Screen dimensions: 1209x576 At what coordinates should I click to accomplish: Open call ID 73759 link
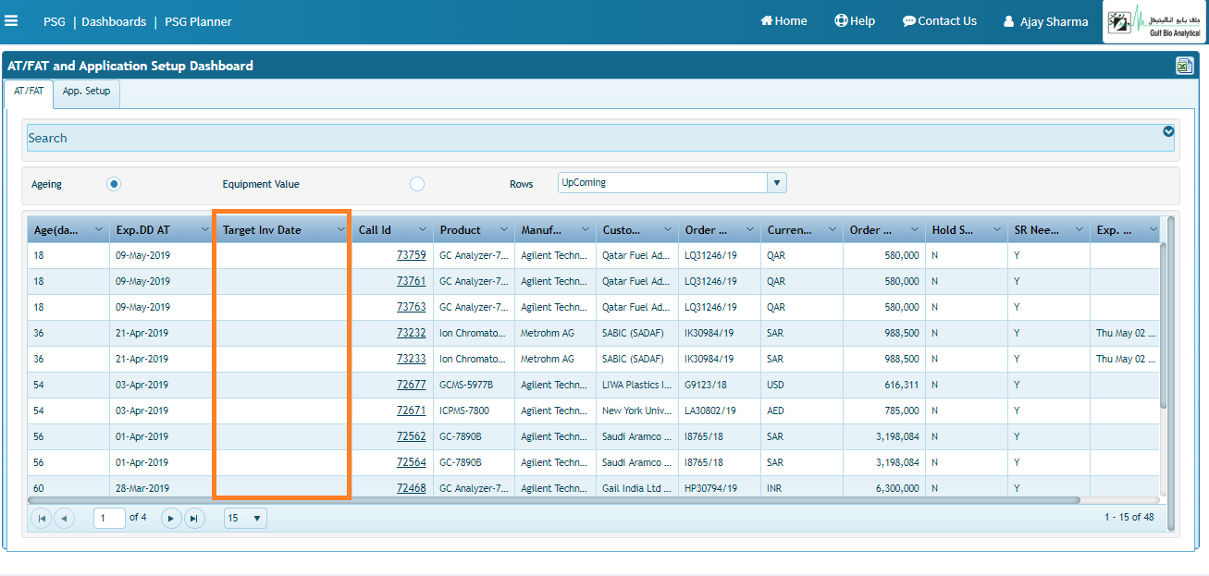pyautogui.click(x=412, y=255)
